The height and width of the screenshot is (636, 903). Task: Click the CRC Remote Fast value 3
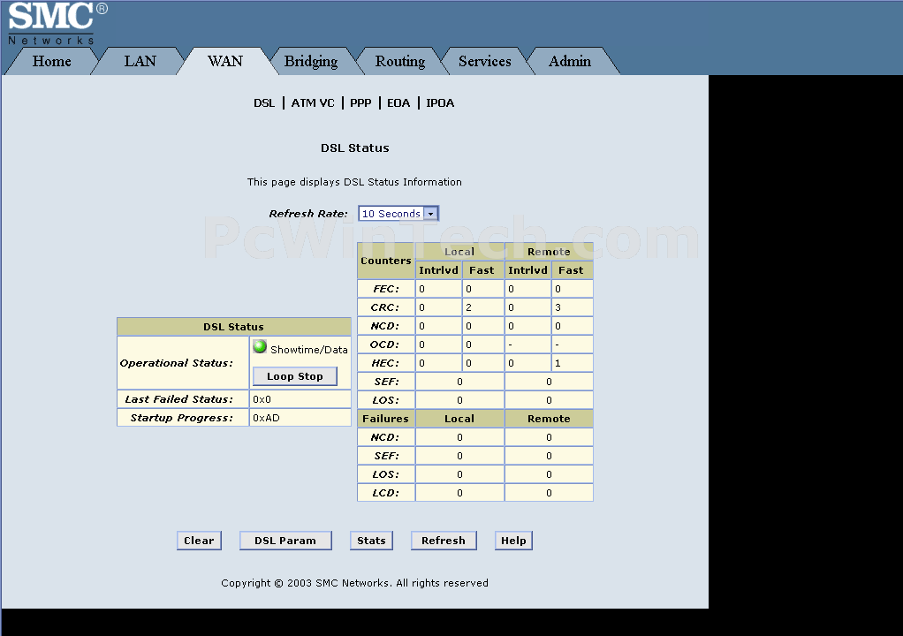tap(558, 307)
